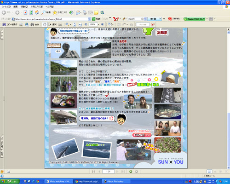This screenshot has height=184, width=230.
Task: Click the Yahoo toolbar search (検索) button
Action: pos(153,19)
